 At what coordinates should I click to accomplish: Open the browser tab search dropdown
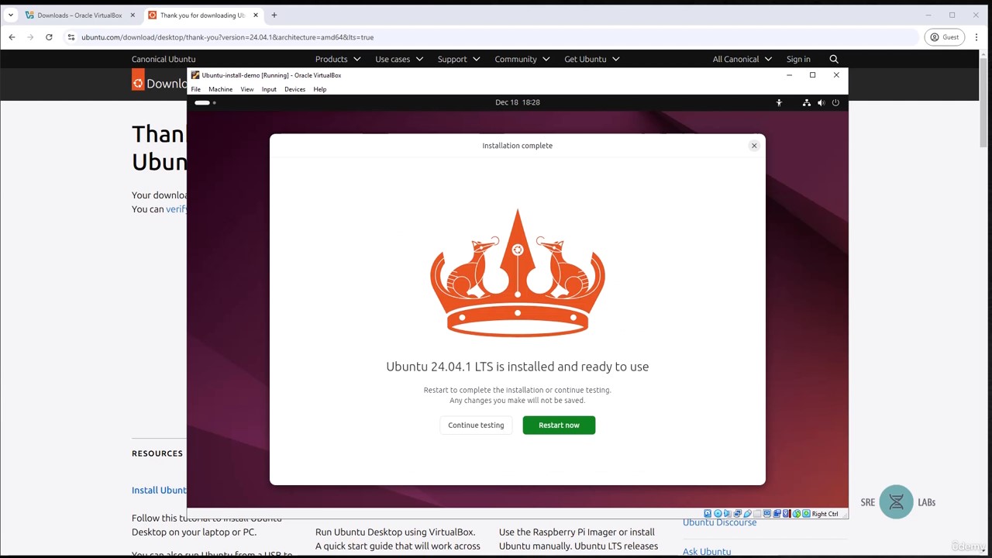click(10, 15)
